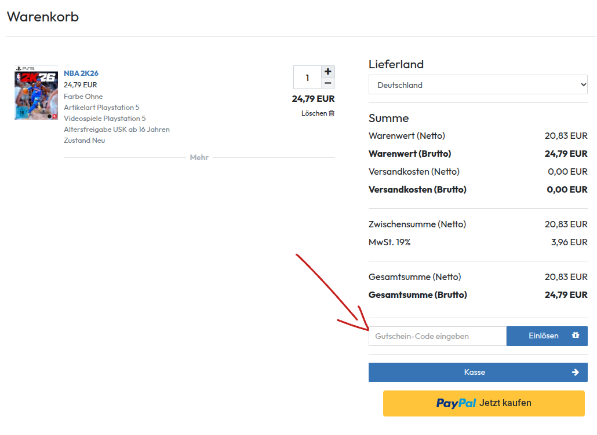Click the 'Summe' heading
The height and width of the screenshot is (435, 597).
pyautogui.click(x=388, y=118)
